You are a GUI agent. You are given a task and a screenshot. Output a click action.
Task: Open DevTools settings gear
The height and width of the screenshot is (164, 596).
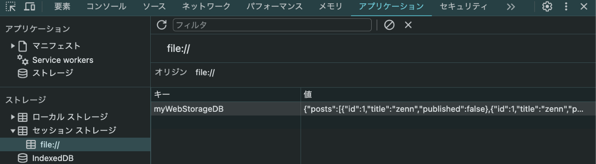[547, 6]
